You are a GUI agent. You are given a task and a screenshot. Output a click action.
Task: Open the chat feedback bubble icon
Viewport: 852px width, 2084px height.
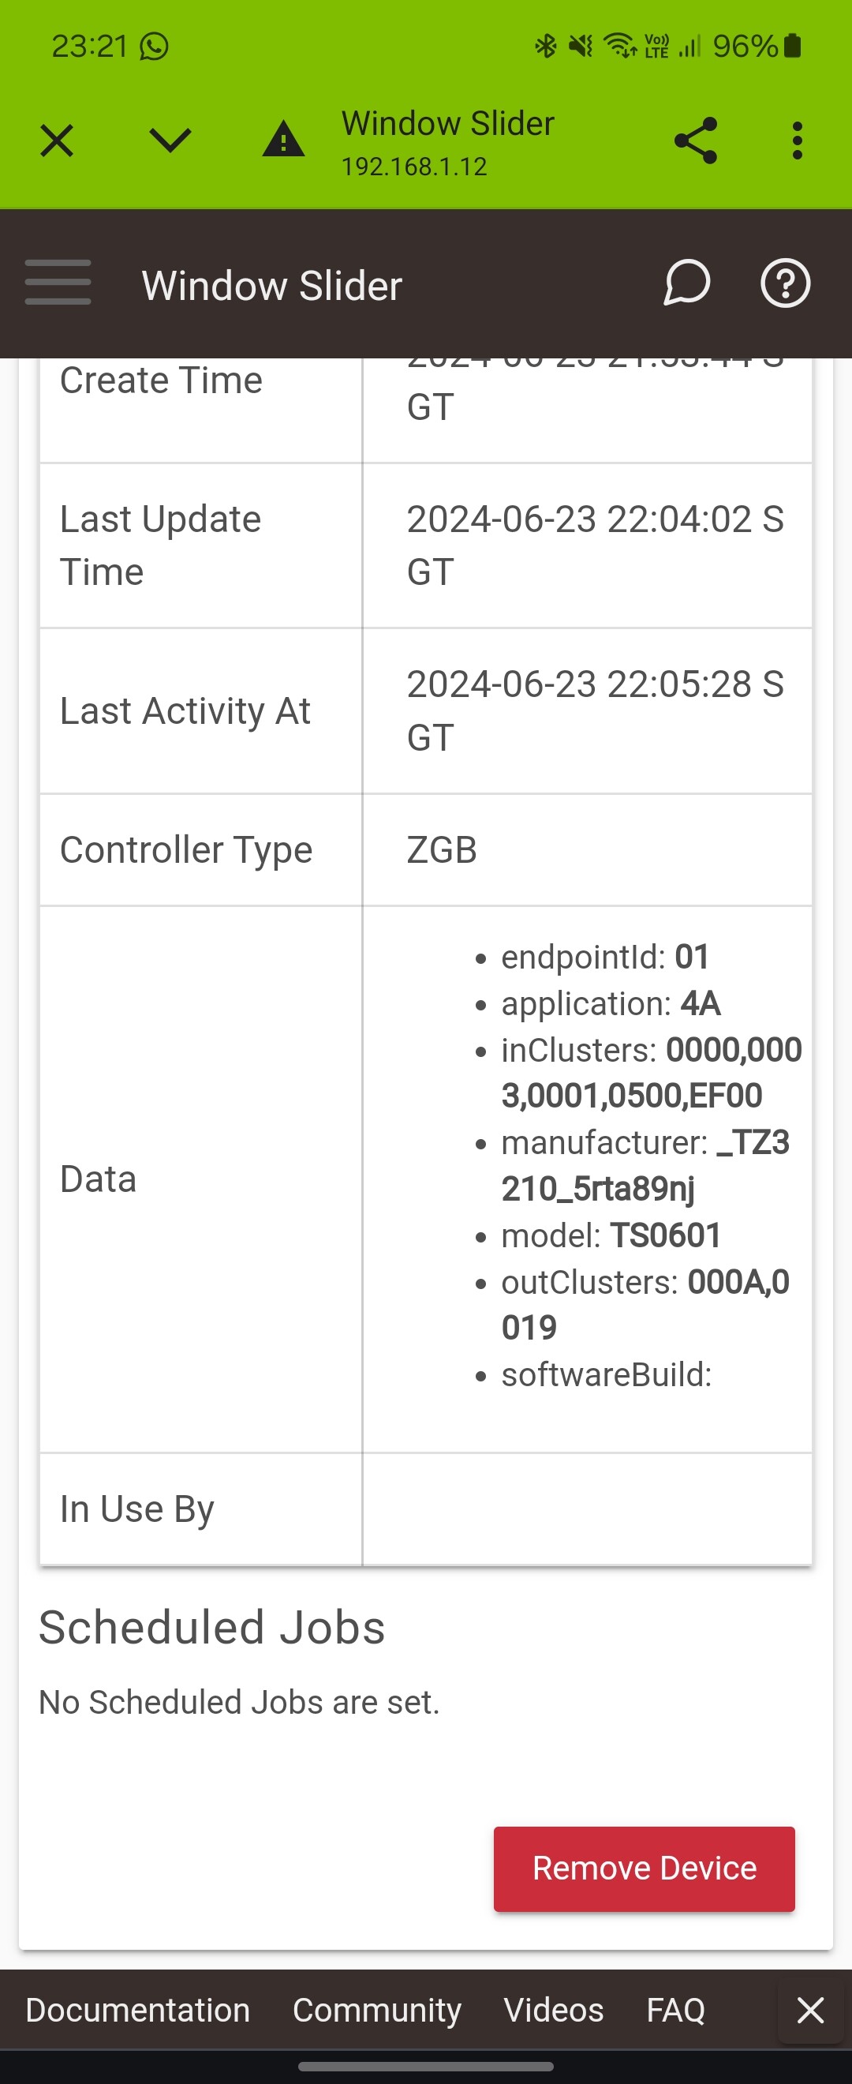click(686, 283)
